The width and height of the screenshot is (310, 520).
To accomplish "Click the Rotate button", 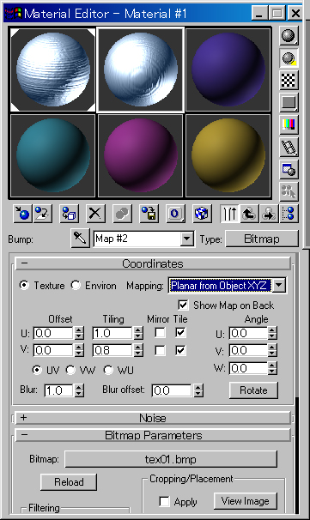I will point(253,390).
